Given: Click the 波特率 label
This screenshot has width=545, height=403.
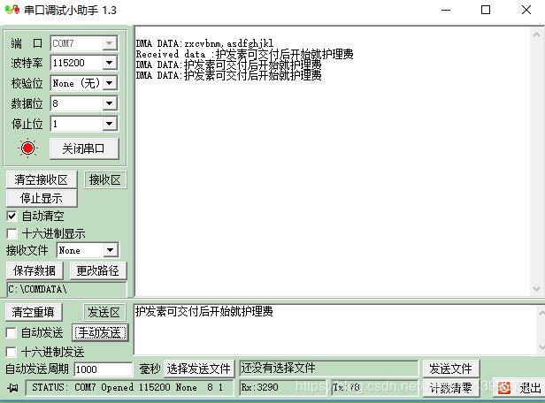Looking at the screenshot, I should tap(27, 63).
